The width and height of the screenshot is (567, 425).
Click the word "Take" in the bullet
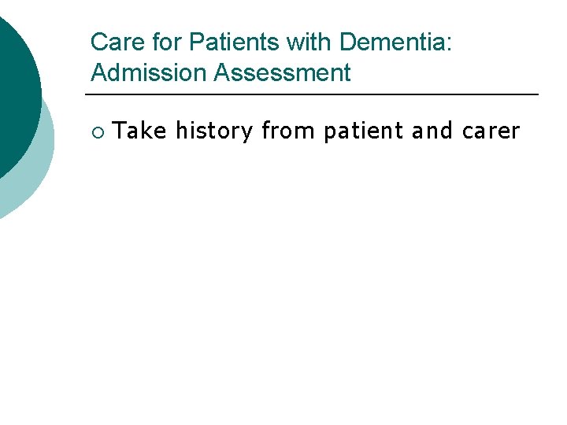click(140, 131)
